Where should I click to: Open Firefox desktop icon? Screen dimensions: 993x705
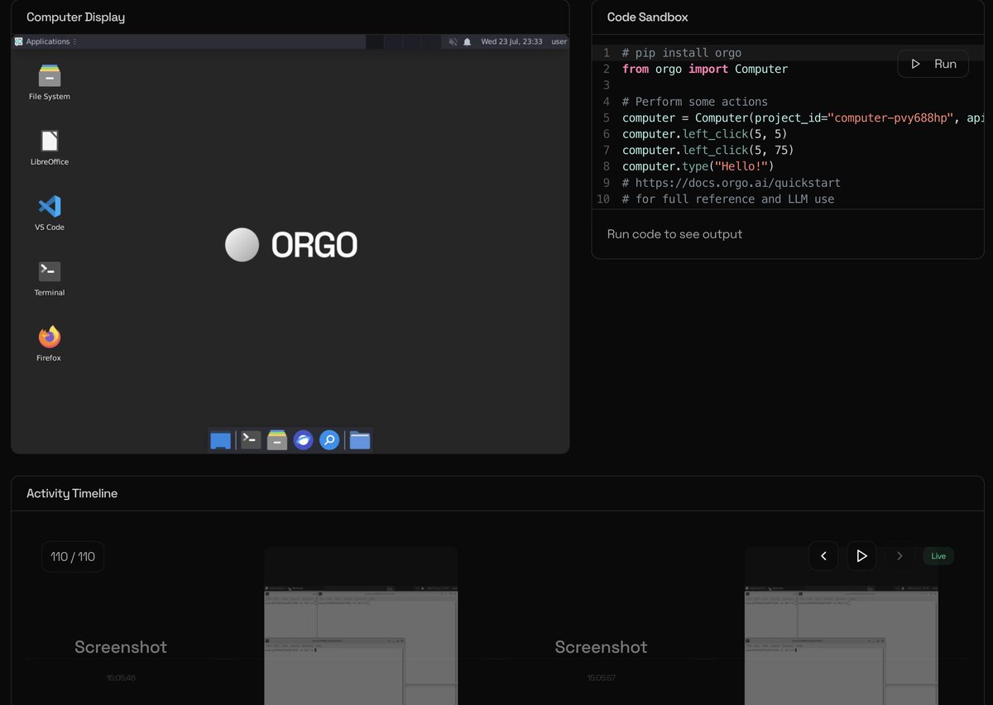pyautogui.click(x=50, y=343)
